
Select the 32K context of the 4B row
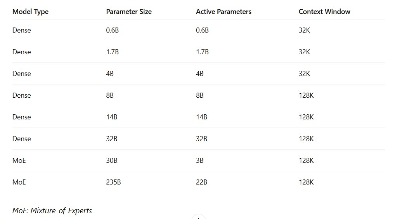[304, 74]
